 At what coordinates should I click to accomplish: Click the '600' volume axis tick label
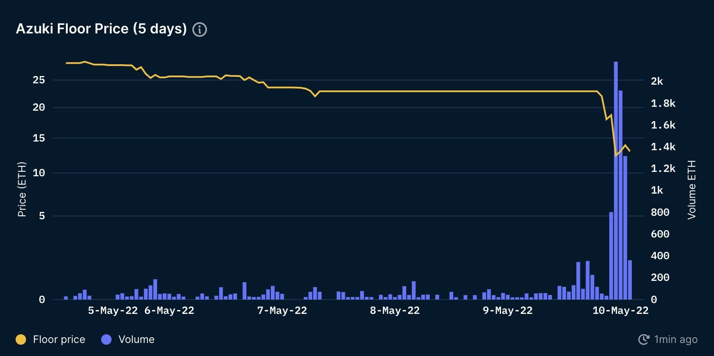pos(660,234)
